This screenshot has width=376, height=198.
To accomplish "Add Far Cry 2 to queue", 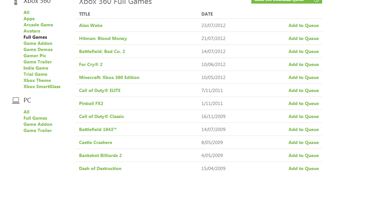I will [304, 64].
